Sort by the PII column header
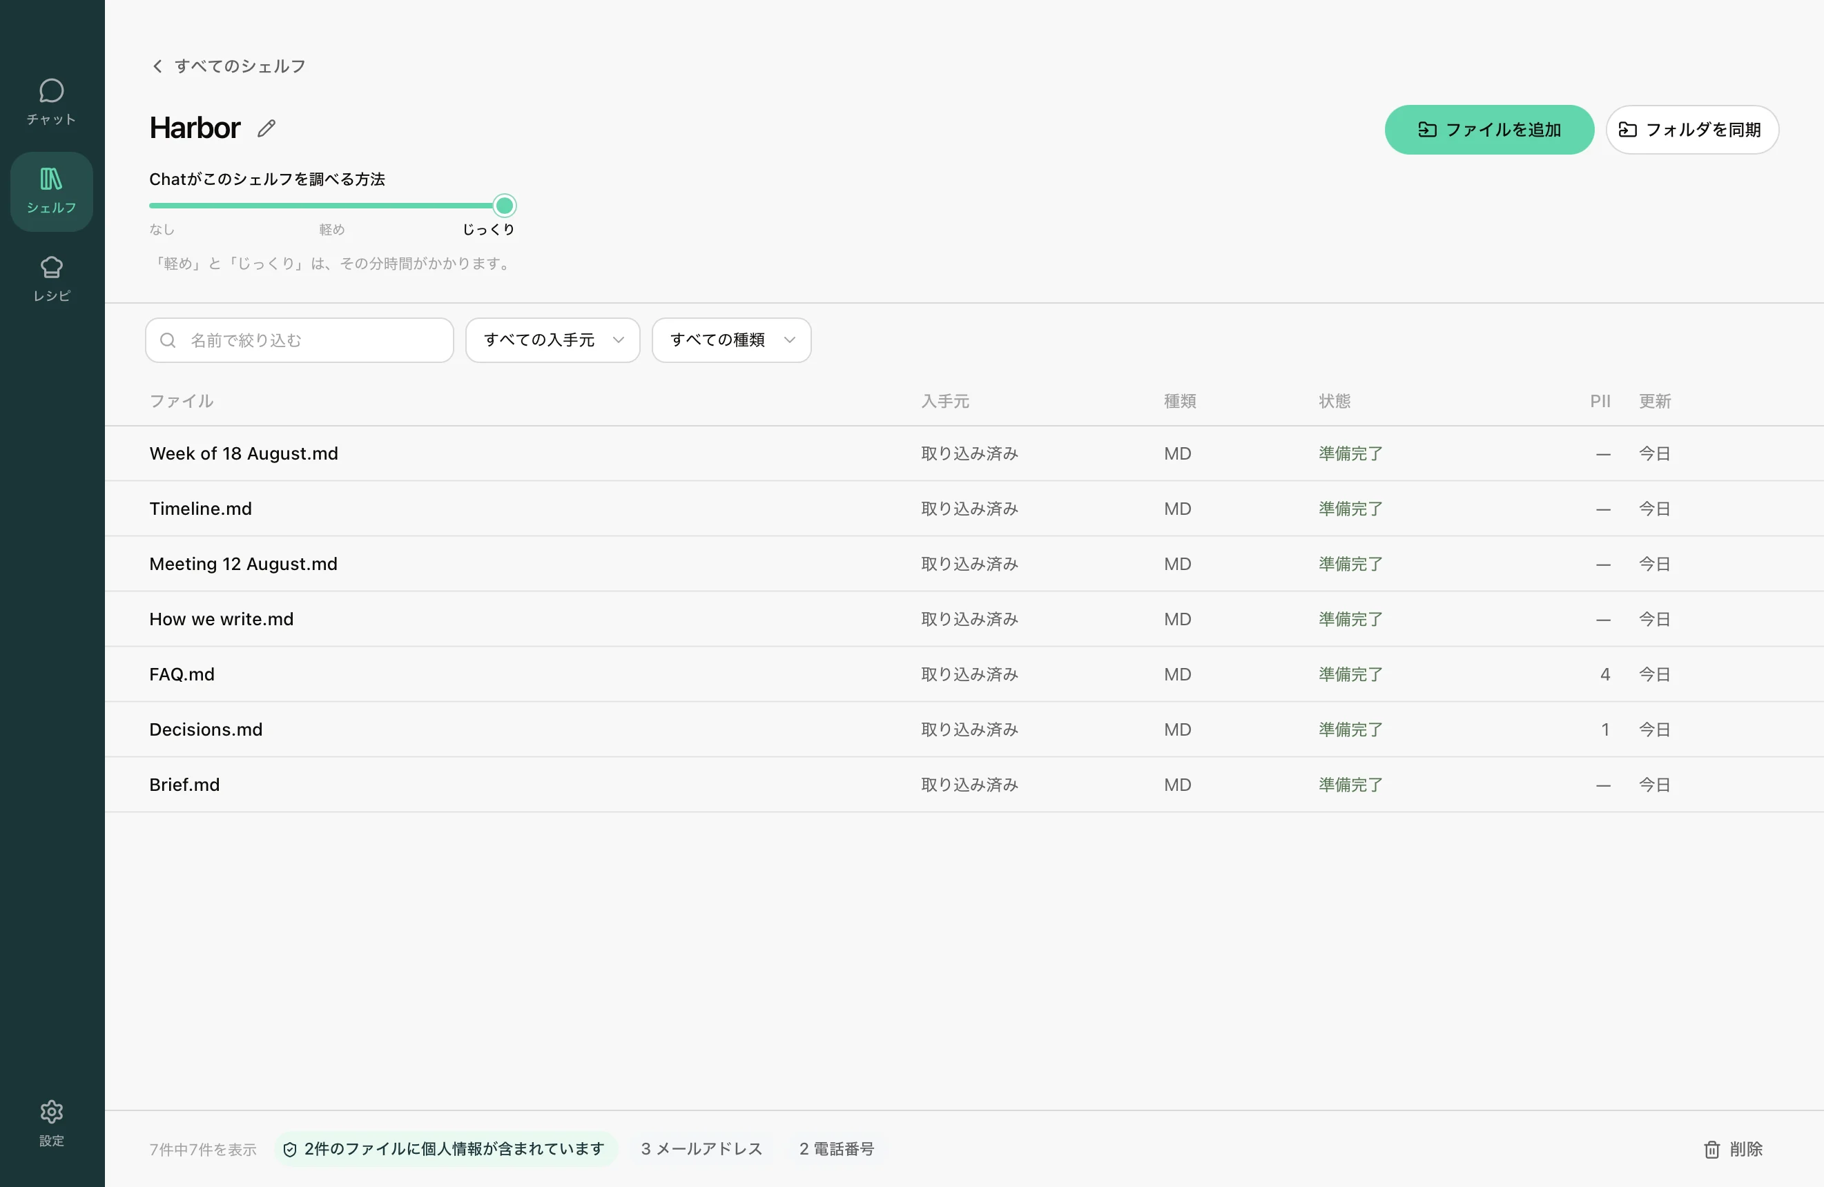 [1600, 401]
